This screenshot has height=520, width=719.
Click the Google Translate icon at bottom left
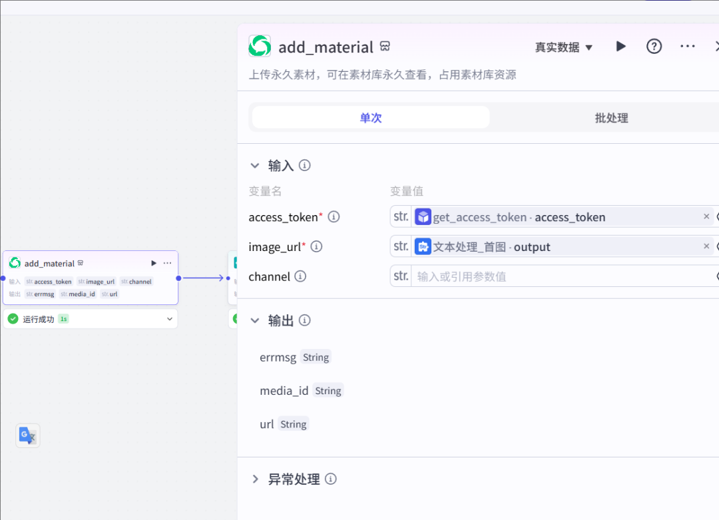pos(27,435)
